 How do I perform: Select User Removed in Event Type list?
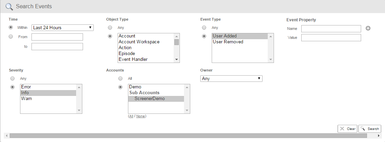tap(228, 42)
